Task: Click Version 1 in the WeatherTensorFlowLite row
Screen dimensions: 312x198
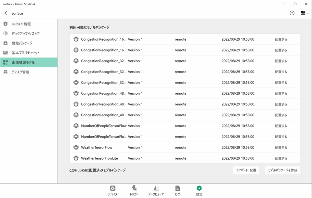Action: coord(135,158)
